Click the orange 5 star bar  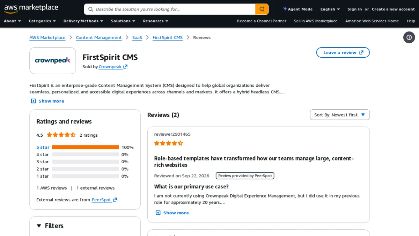pyautogui.click(x=86, y=147)
